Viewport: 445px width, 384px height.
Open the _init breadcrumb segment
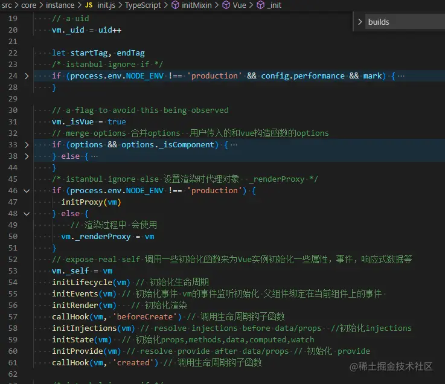[x=274, y=5]
